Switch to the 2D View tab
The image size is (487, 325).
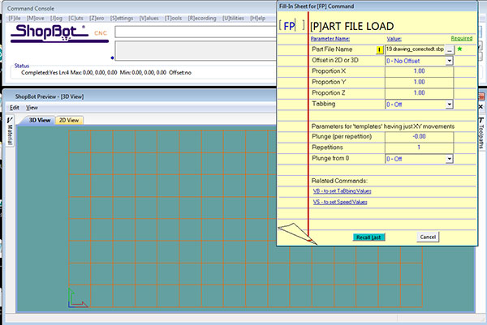coord(69,120)
